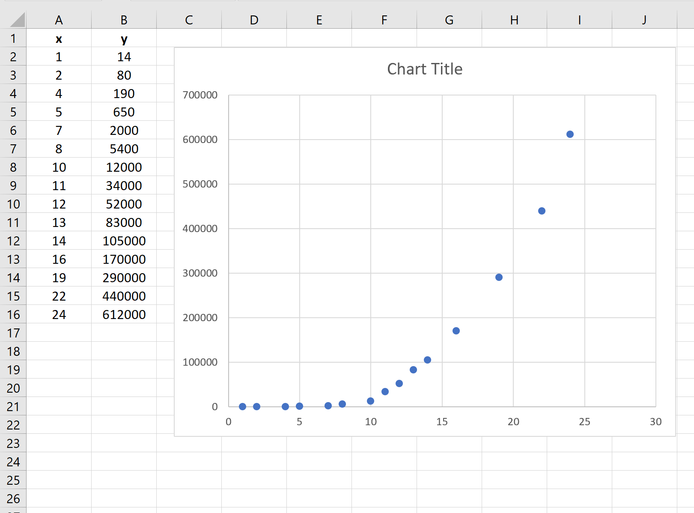
Task: Select the cell containing 612000
Action: (123, 314)
